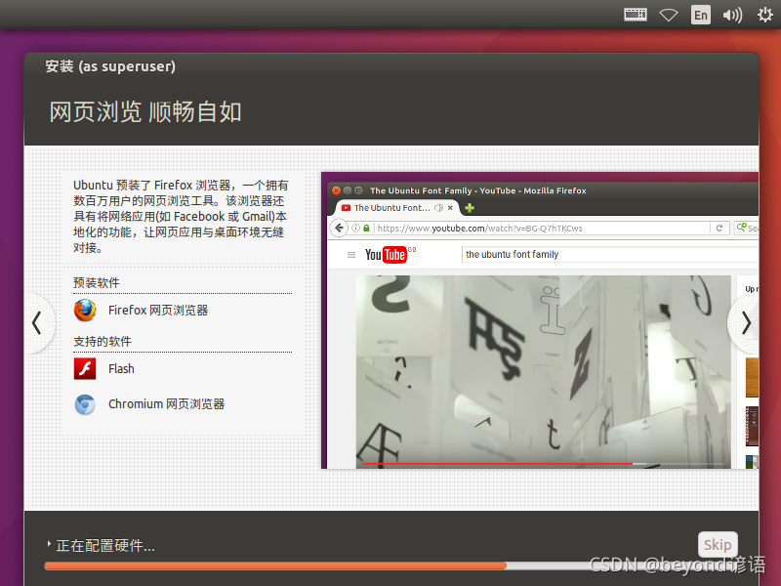Go to the previous slide arrow

coord(37,323)
